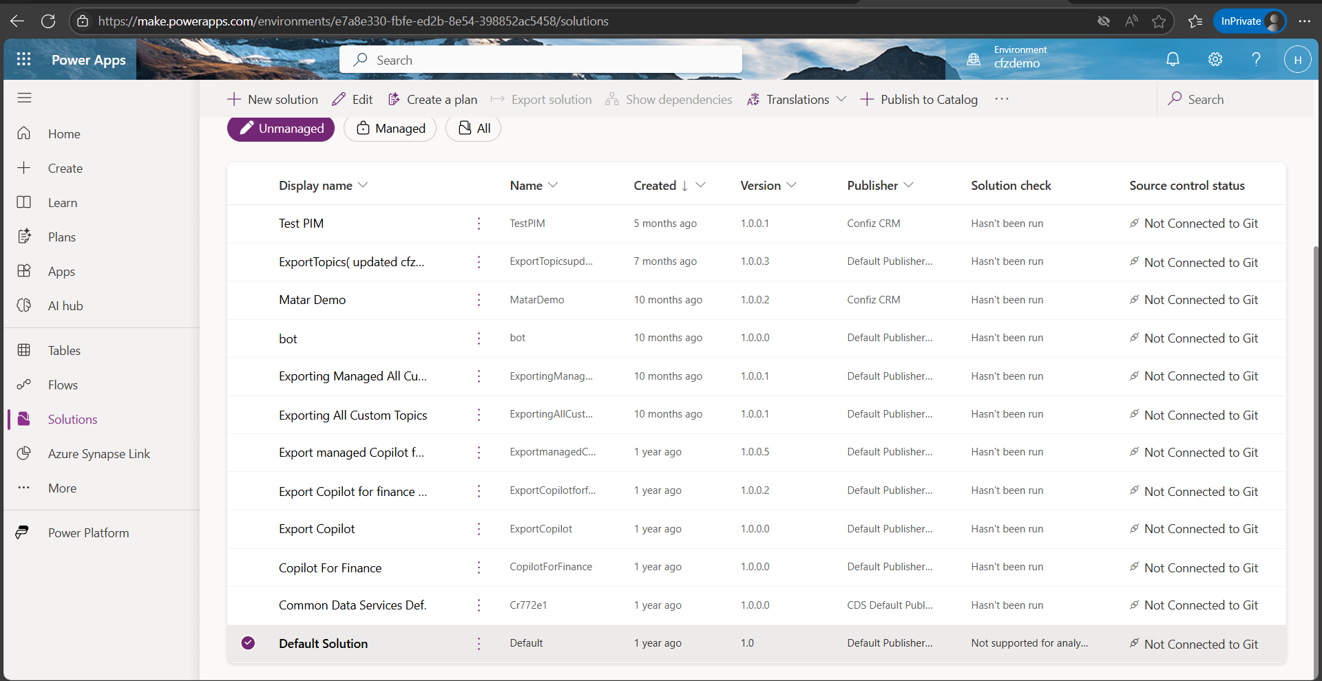The image size is (1322, 681).
Task: Click the help question mark icon
Action: [x=1256, y=60]
